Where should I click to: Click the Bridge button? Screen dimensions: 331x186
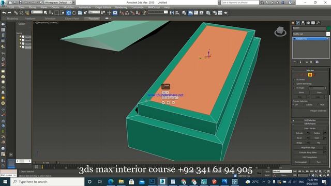(299, 143)
